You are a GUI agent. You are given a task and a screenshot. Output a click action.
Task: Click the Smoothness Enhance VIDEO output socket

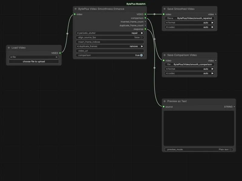point(145,14)
